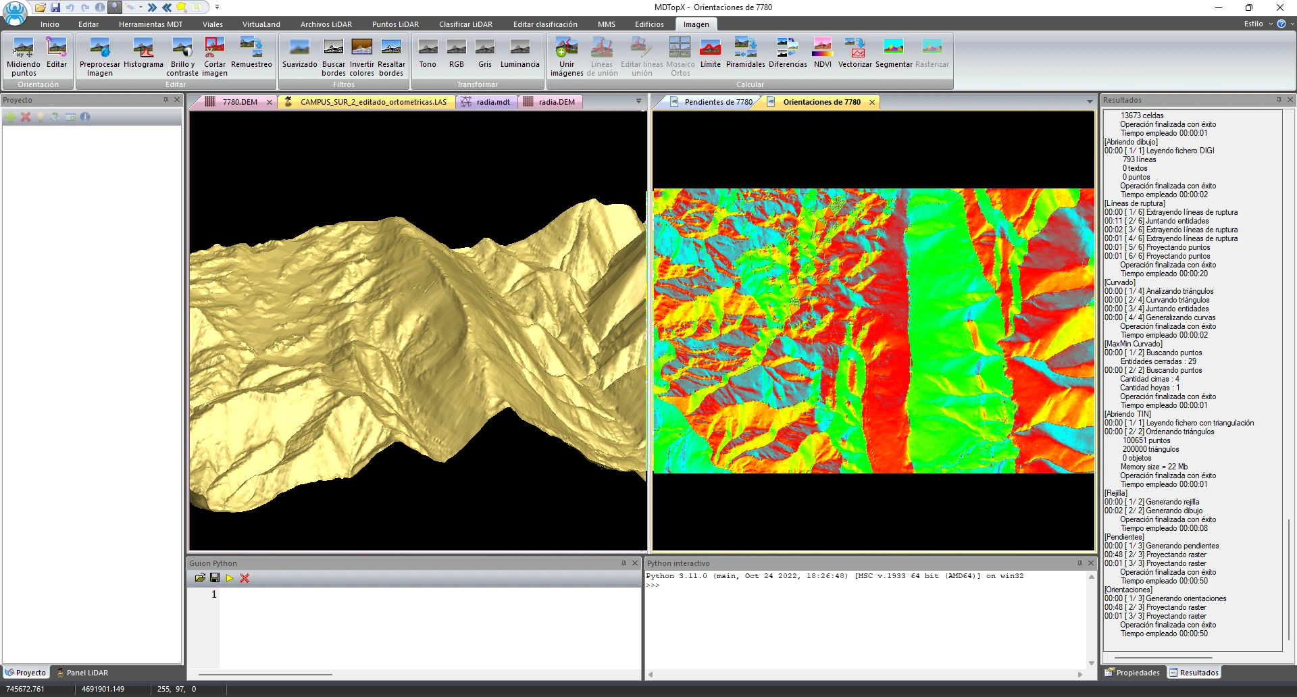Show info with Proyecto panel info icon
Screen dimensions: 1297x697
pos(85,117)
